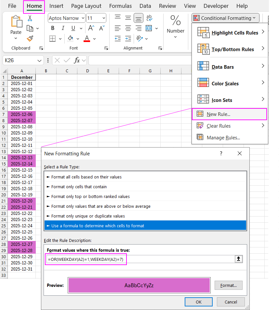Toggle Underline formatting
The image size is (279, 310).
73,28
